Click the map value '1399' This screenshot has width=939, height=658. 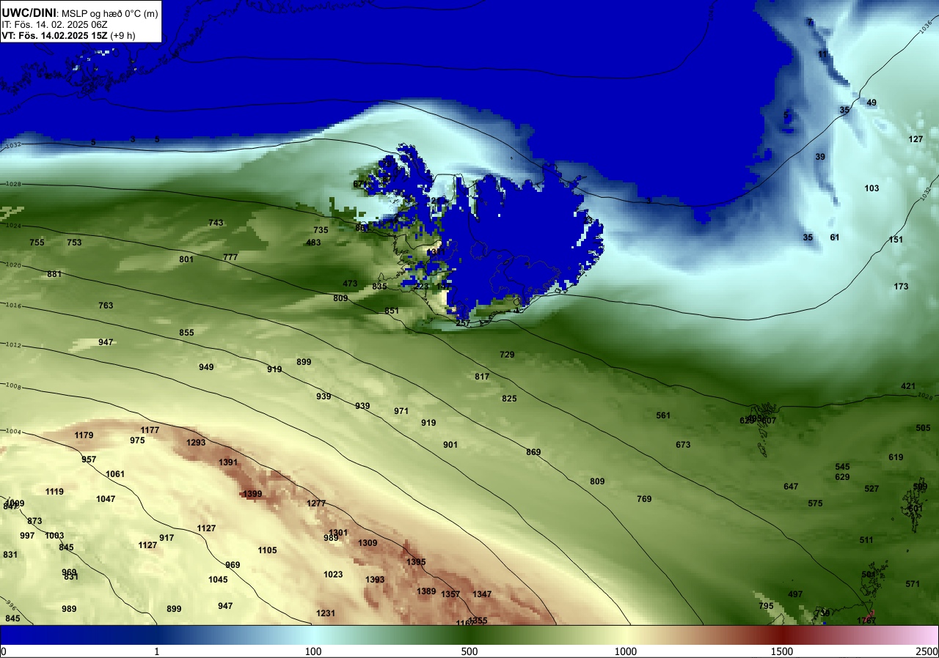[252, 494]
